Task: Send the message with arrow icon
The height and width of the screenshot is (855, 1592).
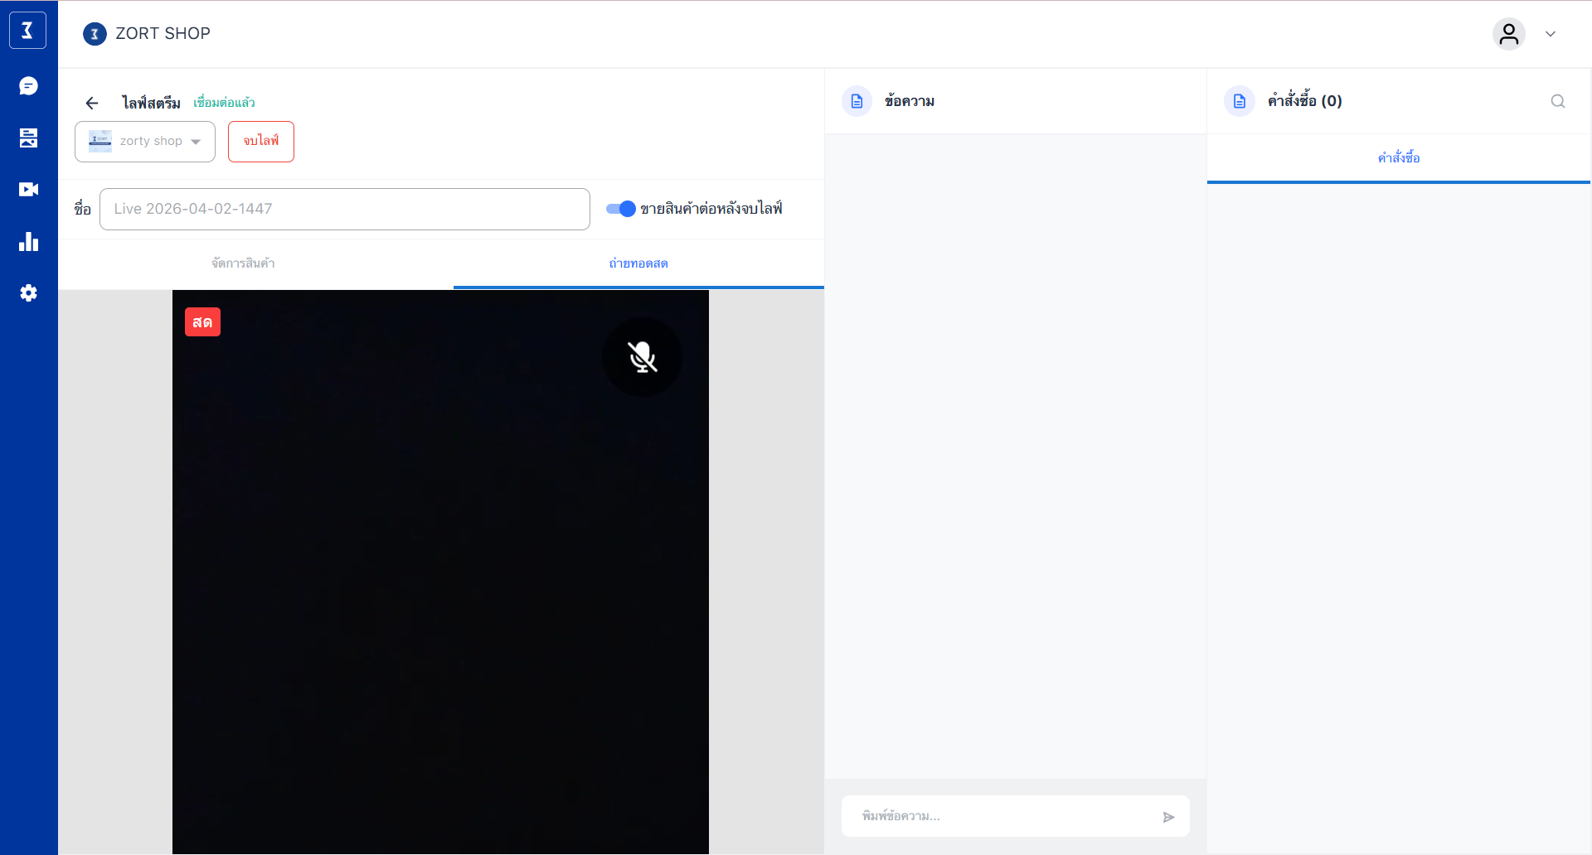Action: tap(1168, 817)
